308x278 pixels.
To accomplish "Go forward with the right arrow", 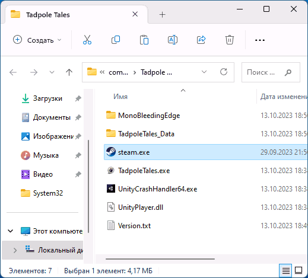I will (34, 72).
